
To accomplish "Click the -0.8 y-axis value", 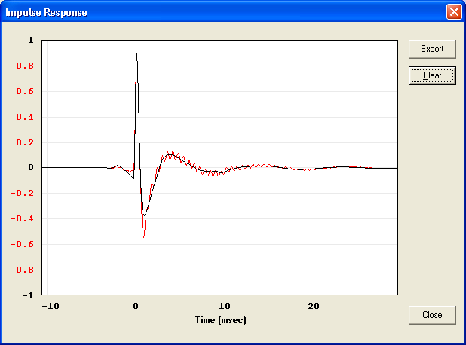I will pos(22,270).
